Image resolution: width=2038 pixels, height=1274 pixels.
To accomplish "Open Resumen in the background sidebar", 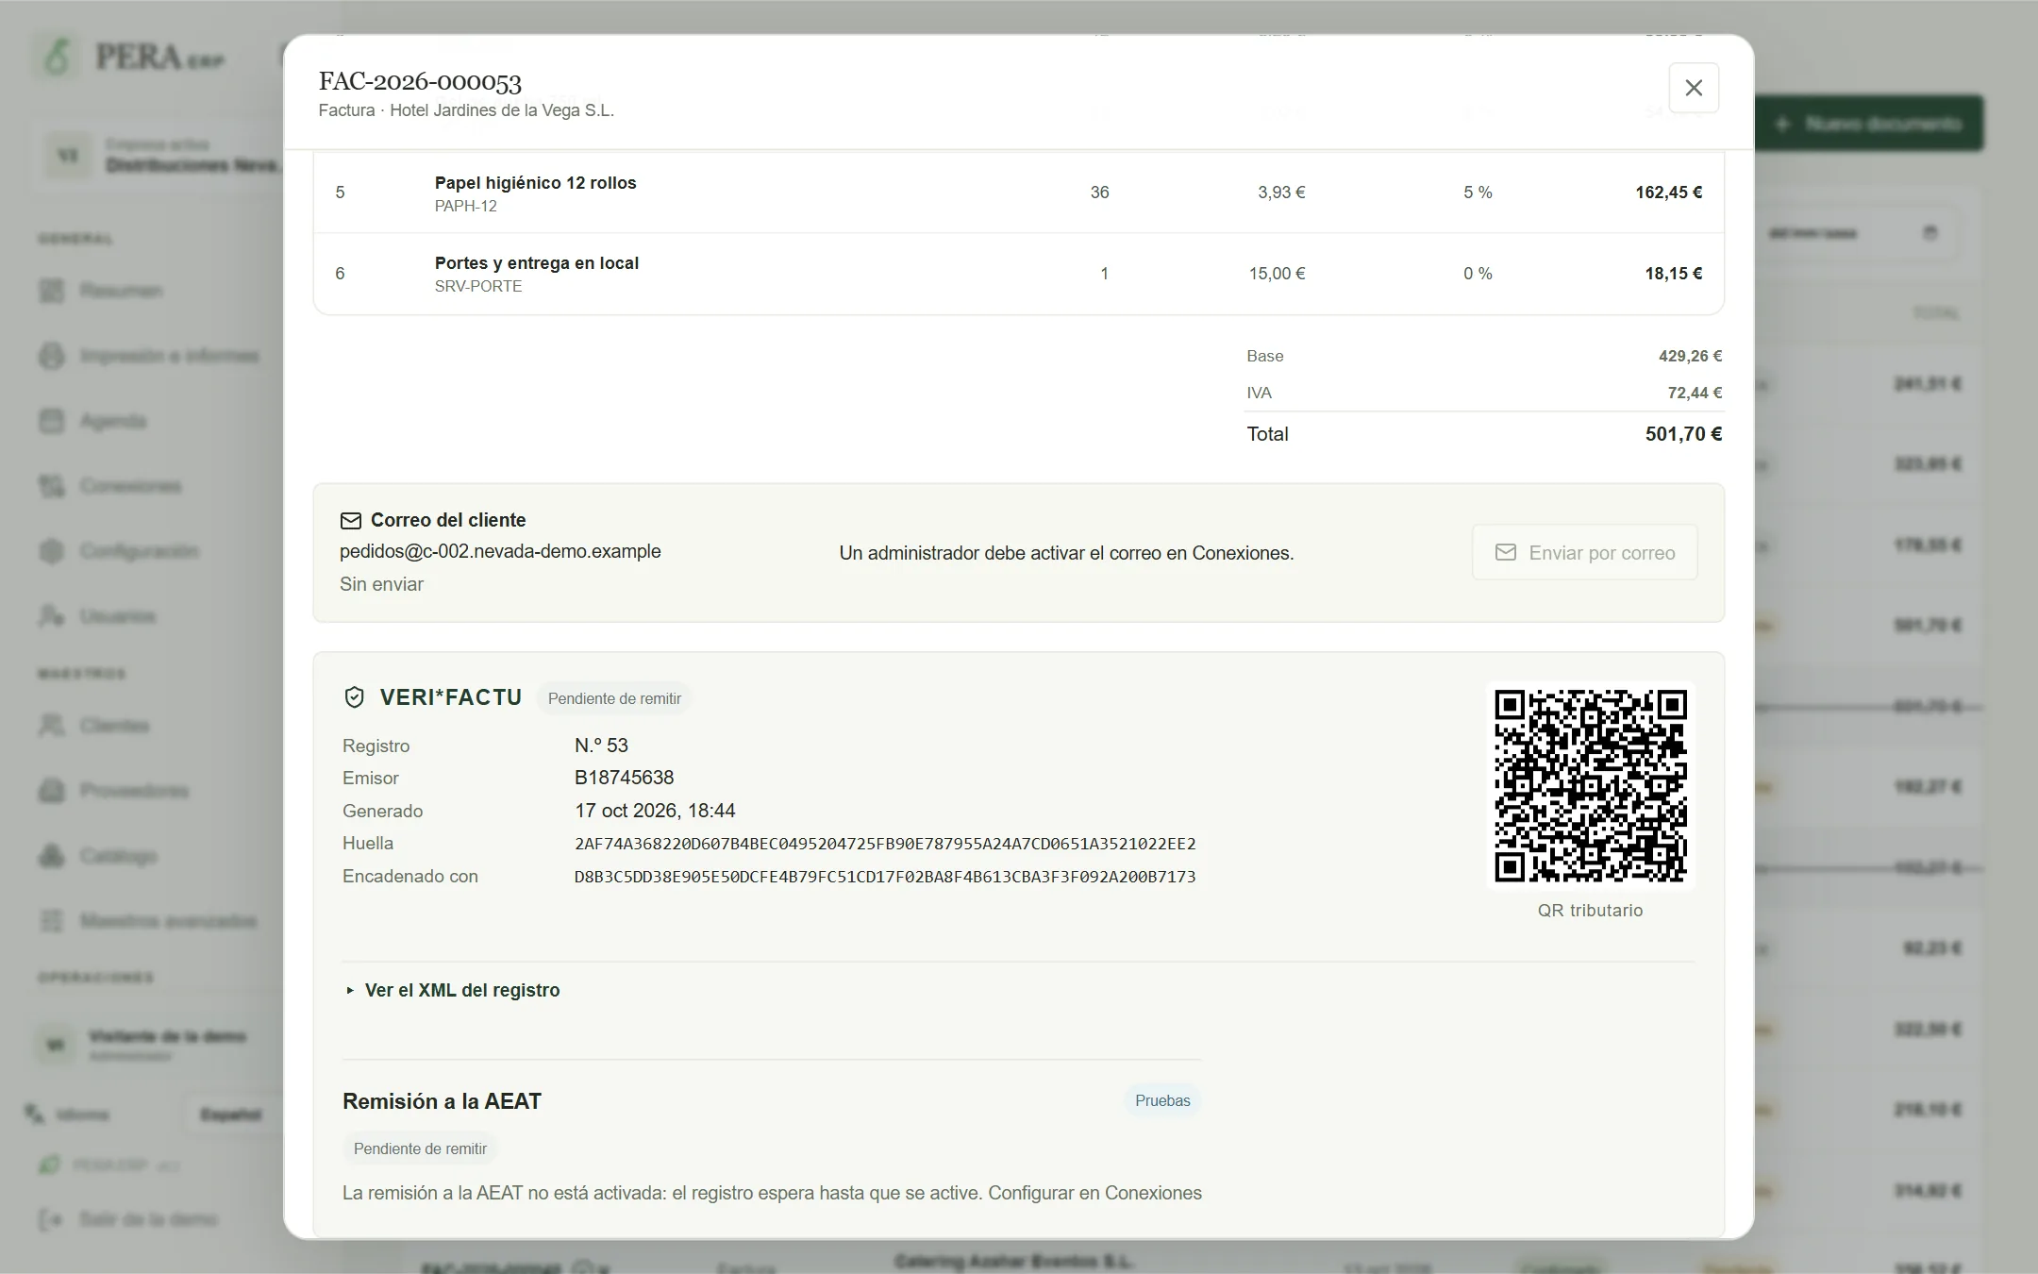I will [120, 291].
